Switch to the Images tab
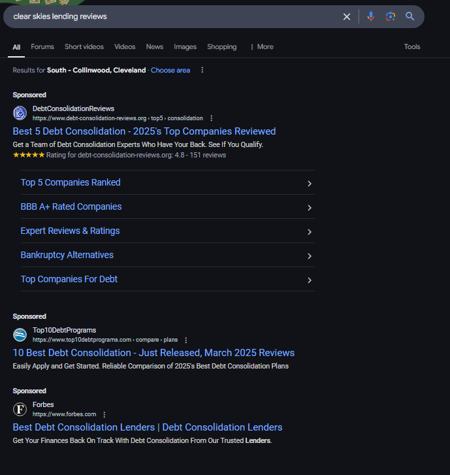Viewport: 450px width, 475px height. pos(185,47)
